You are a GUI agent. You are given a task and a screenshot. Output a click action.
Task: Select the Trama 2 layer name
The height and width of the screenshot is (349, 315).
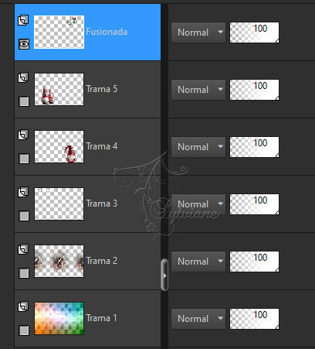[x=102, y=261]
